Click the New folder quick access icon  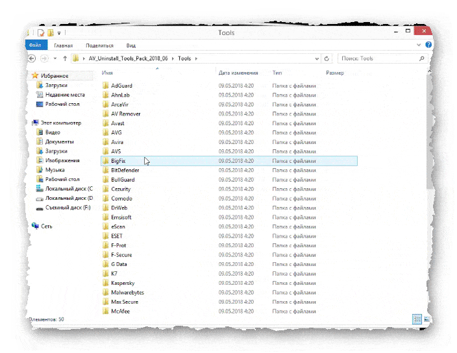[x=51, y=32]
